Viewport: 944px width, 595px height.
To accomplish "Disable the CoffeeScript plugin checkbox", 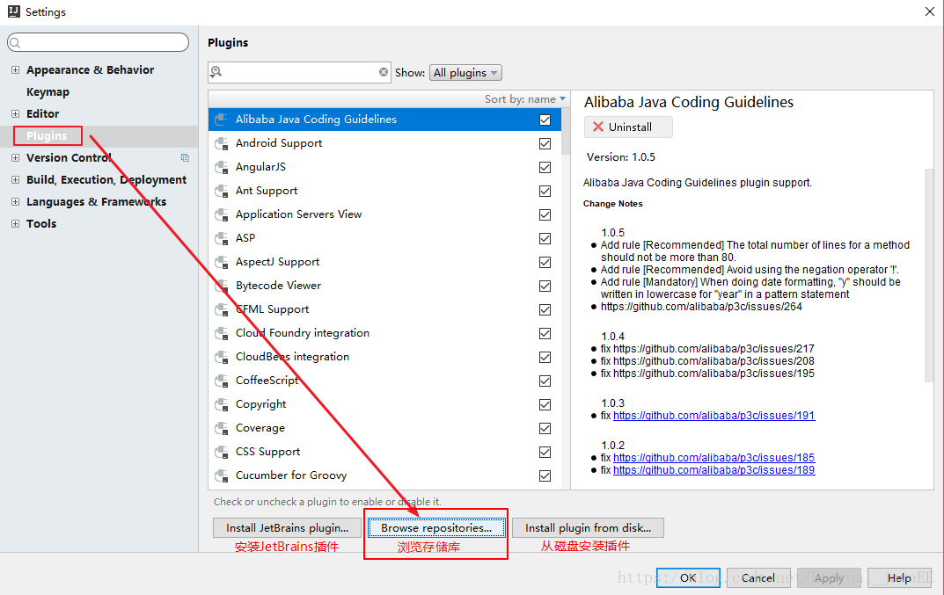I will [x=545, y=381].
